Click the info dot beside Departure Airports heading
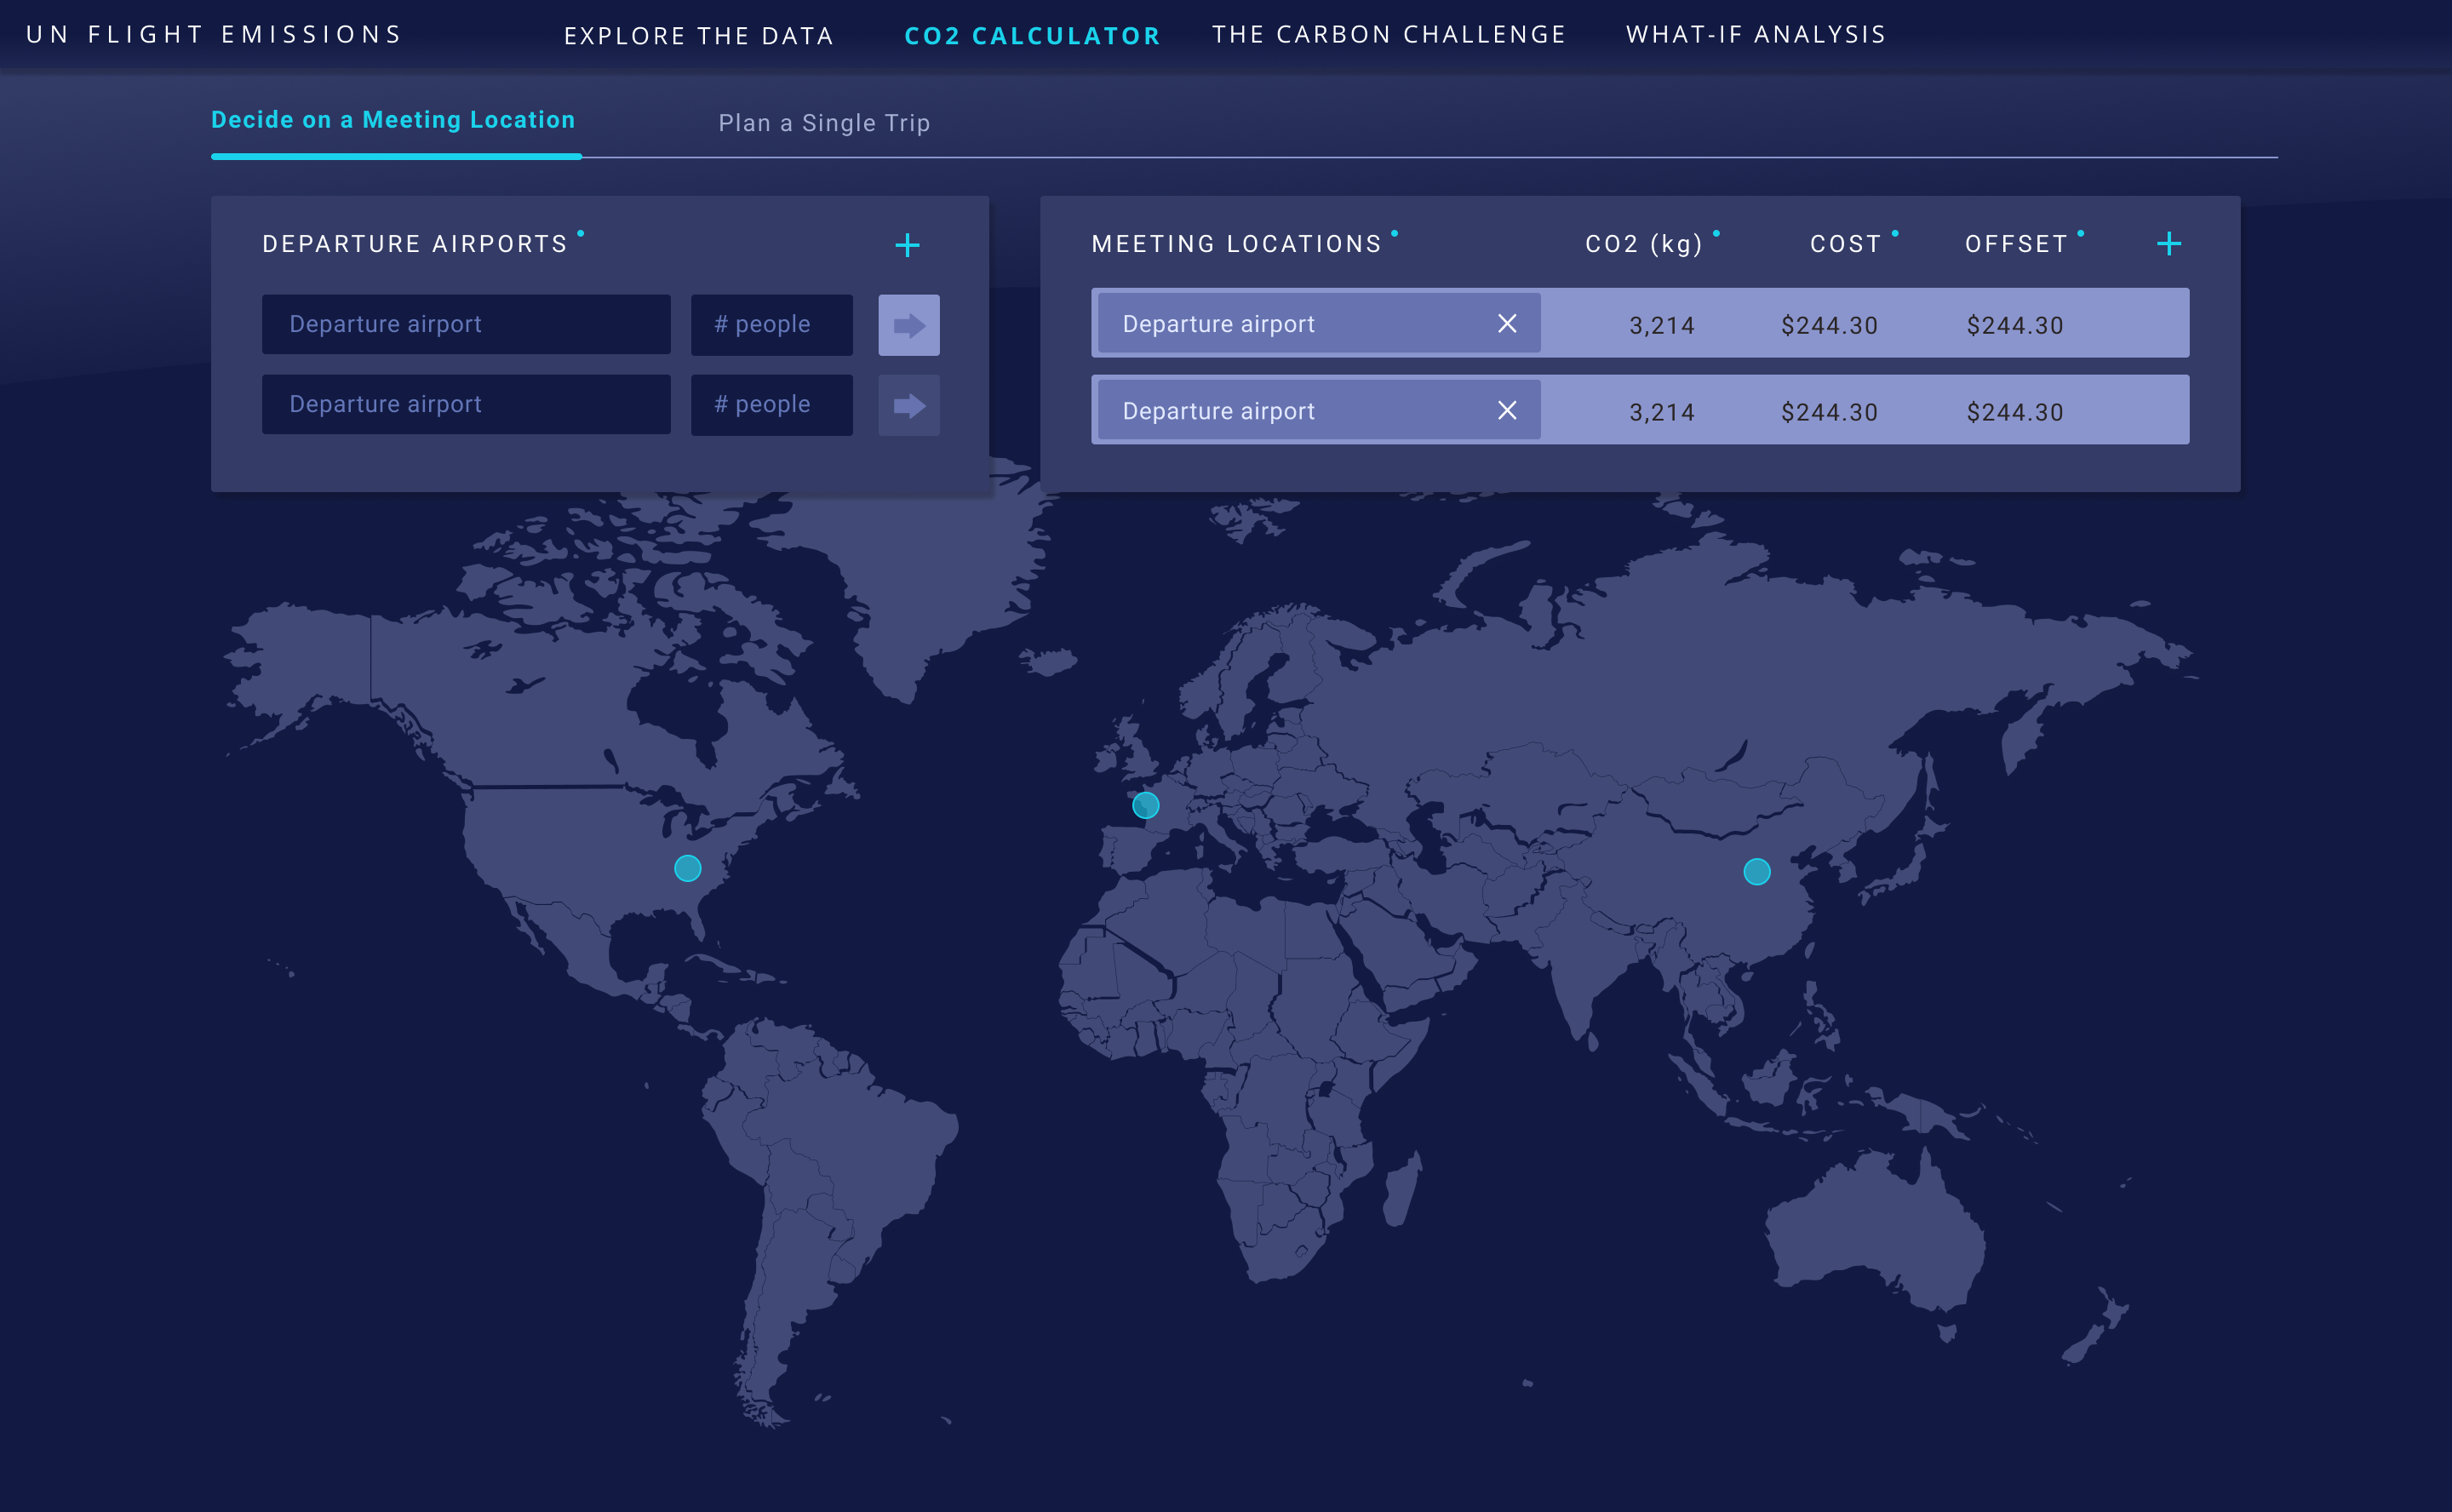The image size is (2452, 1512). (x=580, y=233)
